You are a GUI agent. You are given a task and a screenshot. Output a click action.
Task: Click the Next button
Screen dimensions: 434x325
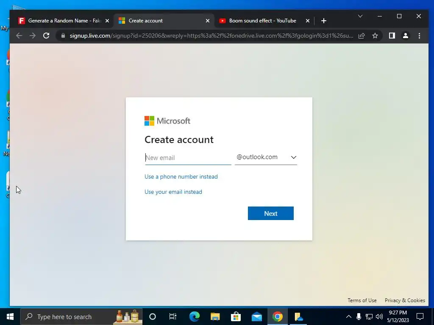[271, 213]
